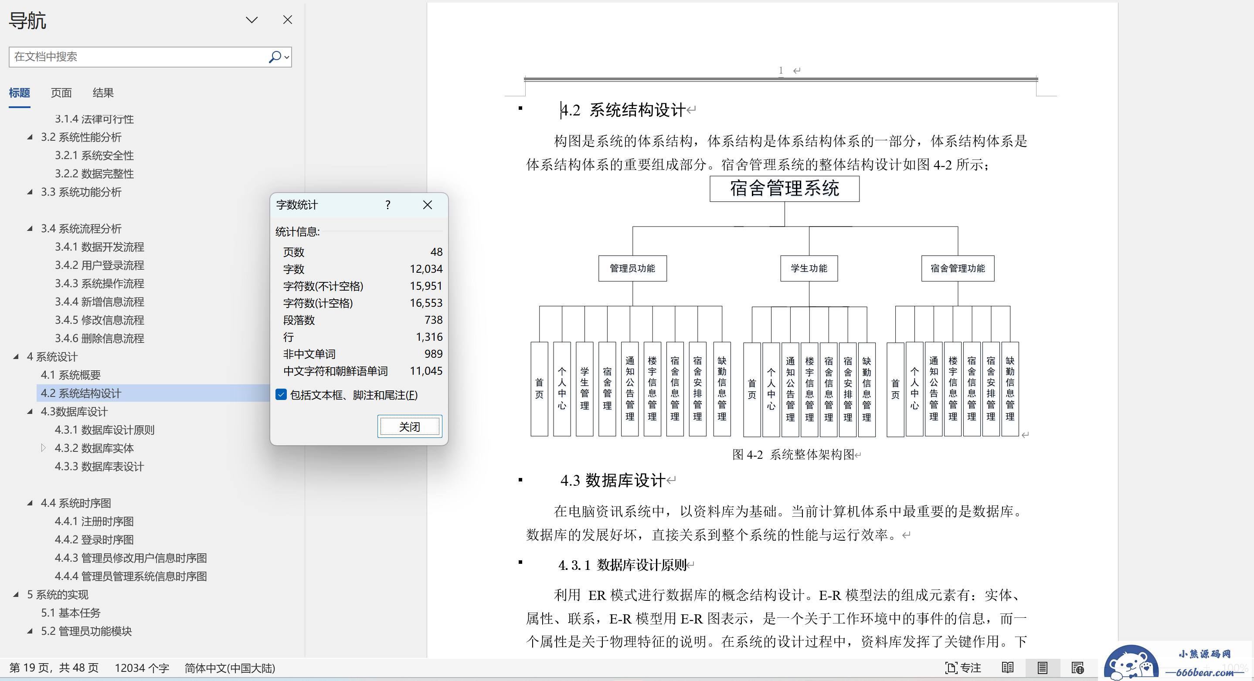Expand the 4.3.2 数据库实体 heading
1254x681 pixels.
[x=43, y=448]
